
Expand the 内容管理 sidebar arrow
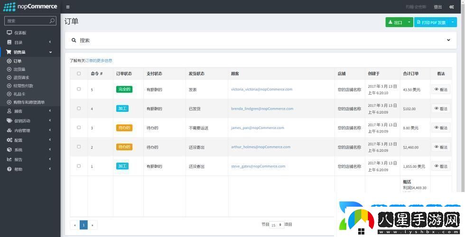tap(50, 130)
